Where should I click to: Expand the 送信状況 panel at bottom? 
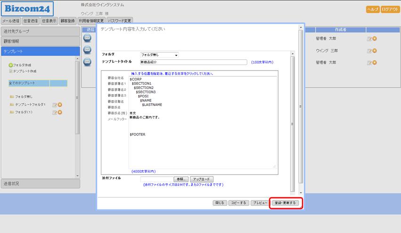coord(40,184)
